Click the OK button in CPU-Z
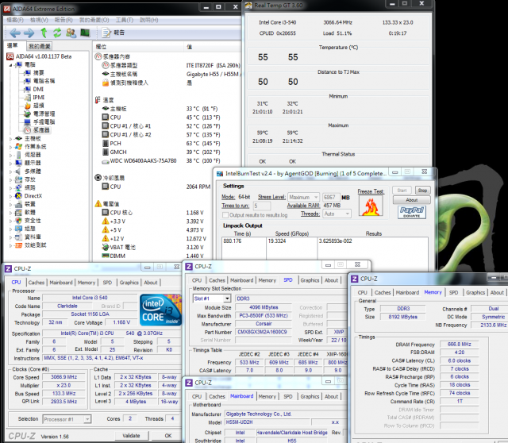508x443 pixels. click(167, 436)
